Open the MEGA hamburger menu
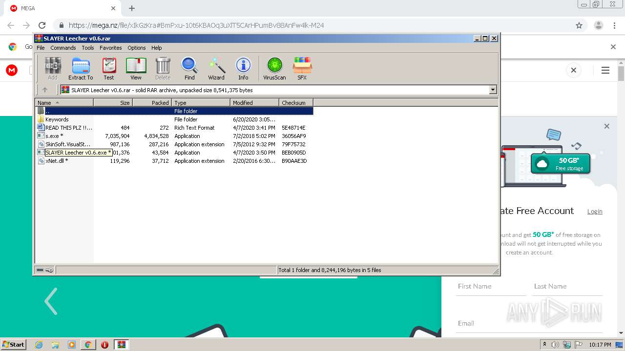 click(x=605, y=70)
